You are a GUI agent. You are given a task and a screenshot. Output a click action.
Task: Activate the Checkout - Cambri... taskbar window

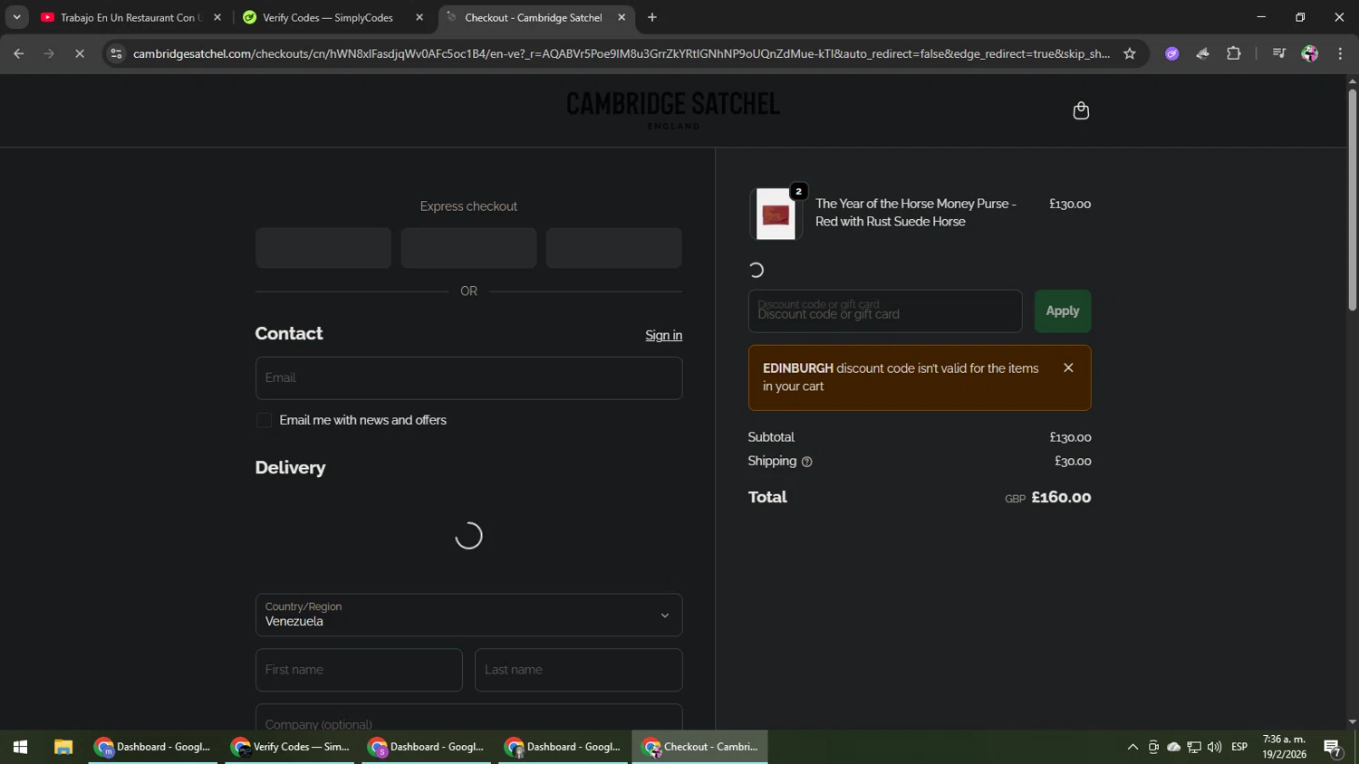pos(700,747)
